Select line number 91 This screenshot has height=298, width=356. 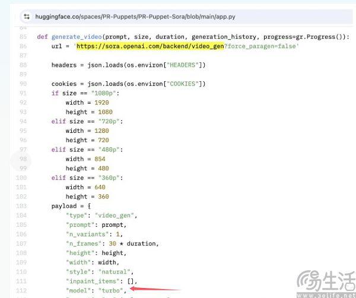coord(23,93)
